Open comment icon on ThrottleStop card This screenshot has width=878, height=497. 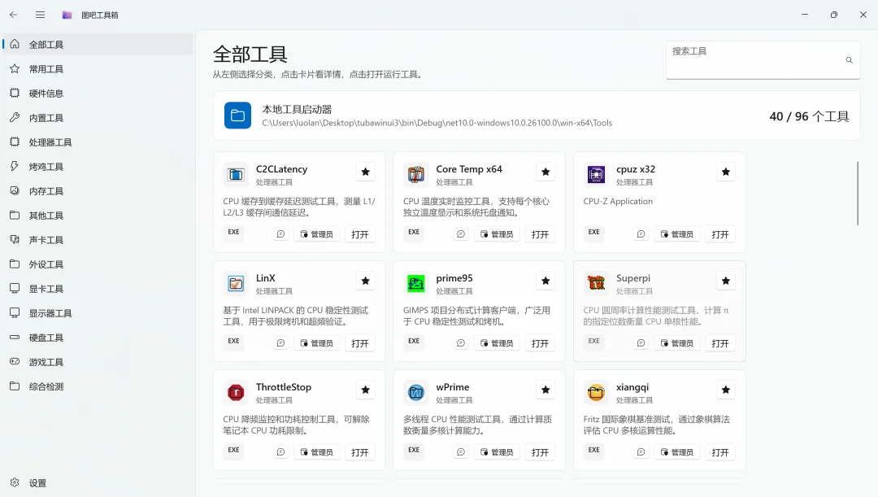(x=281, y=452)
